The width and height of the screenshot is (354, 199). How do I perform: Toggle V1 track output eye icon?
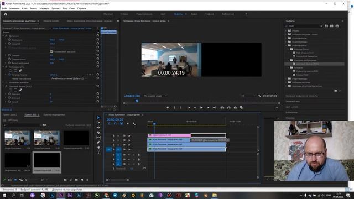(129, 149)
